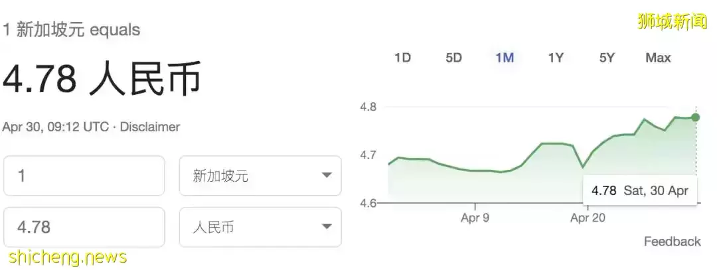Click the Apr 20 axis label

[x=588, y=218]
